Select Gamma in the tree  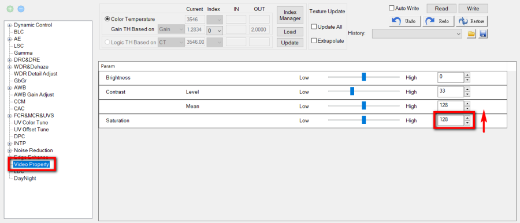23,53
